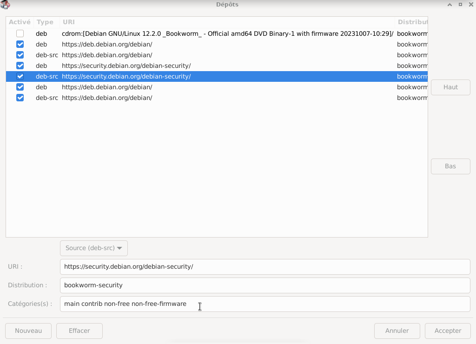Screen dimensions: 476x344
Task: Maximize the Dépôts window
Action: tap(460, 5)
